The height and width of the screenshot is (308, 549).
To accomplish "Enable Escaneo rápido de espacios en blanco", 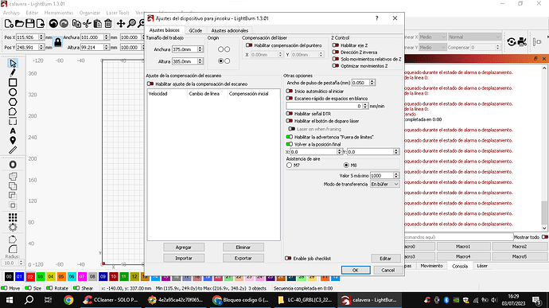I will (x=289, y=99).
